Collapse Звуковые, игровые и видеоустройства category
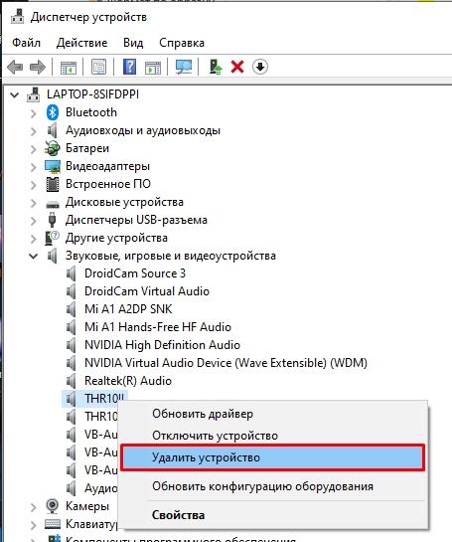This screenshot has height=542, width=452. (33, 256)
